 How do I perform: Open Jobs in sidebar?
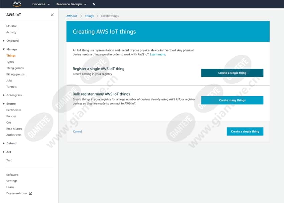pyautogui.click(x=9, y=80)
